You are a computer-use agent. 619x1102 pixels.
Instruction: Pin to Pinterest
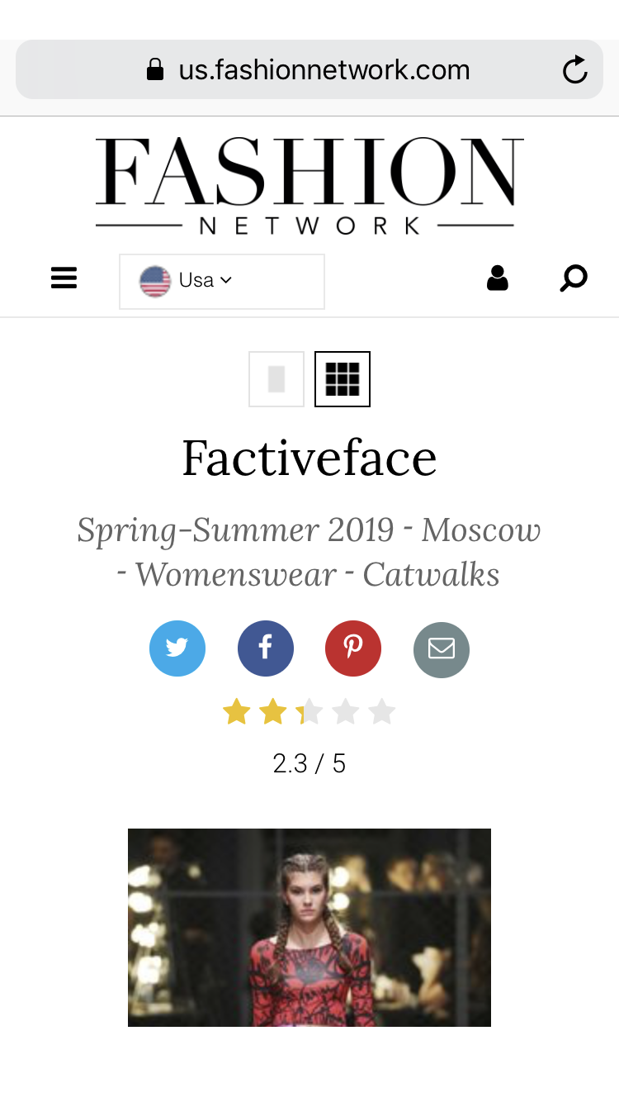tap(353, 648)
